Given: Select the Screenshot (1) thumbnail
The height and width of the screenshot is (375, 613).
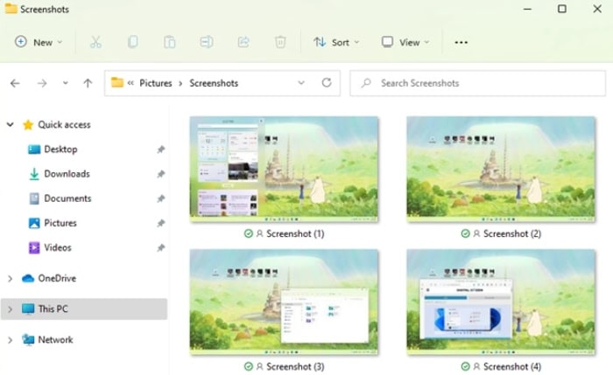Looking at the screenshot, I should click(284, 170).
